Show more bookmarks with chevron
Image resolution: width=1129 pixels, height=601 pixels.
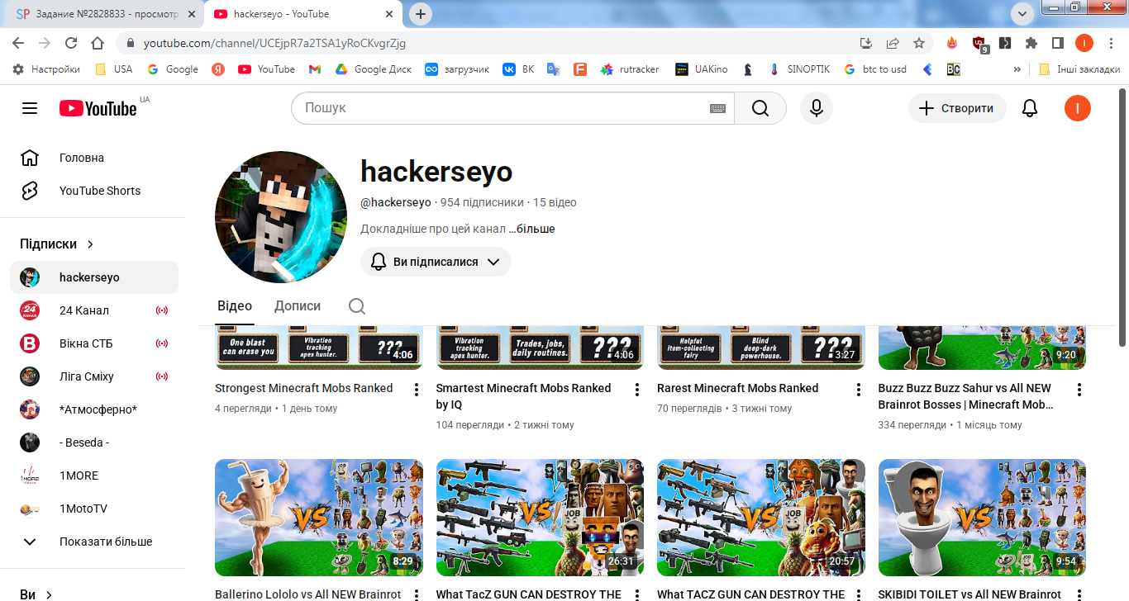(1017, 69)
